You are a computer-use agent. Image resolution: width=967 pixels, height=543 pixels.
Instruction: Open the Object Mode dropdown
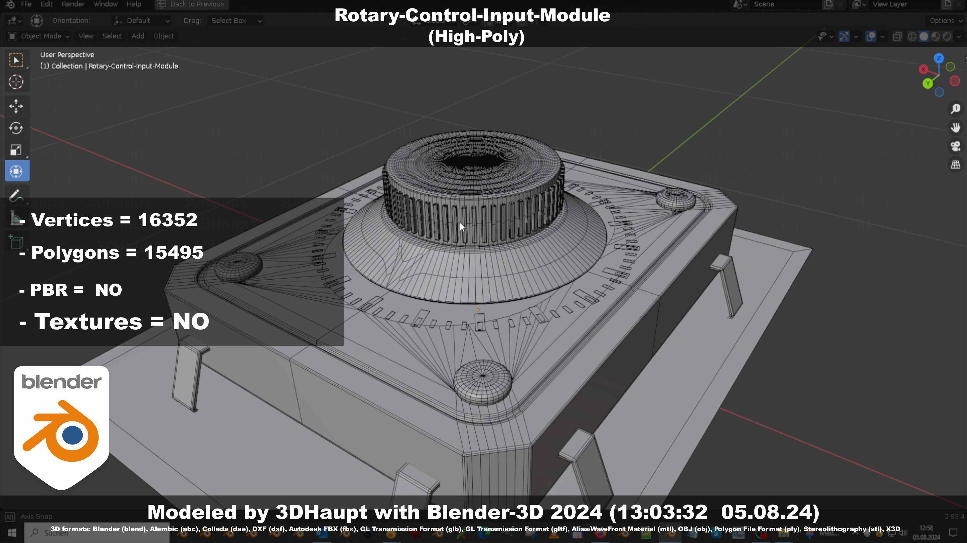39,36
